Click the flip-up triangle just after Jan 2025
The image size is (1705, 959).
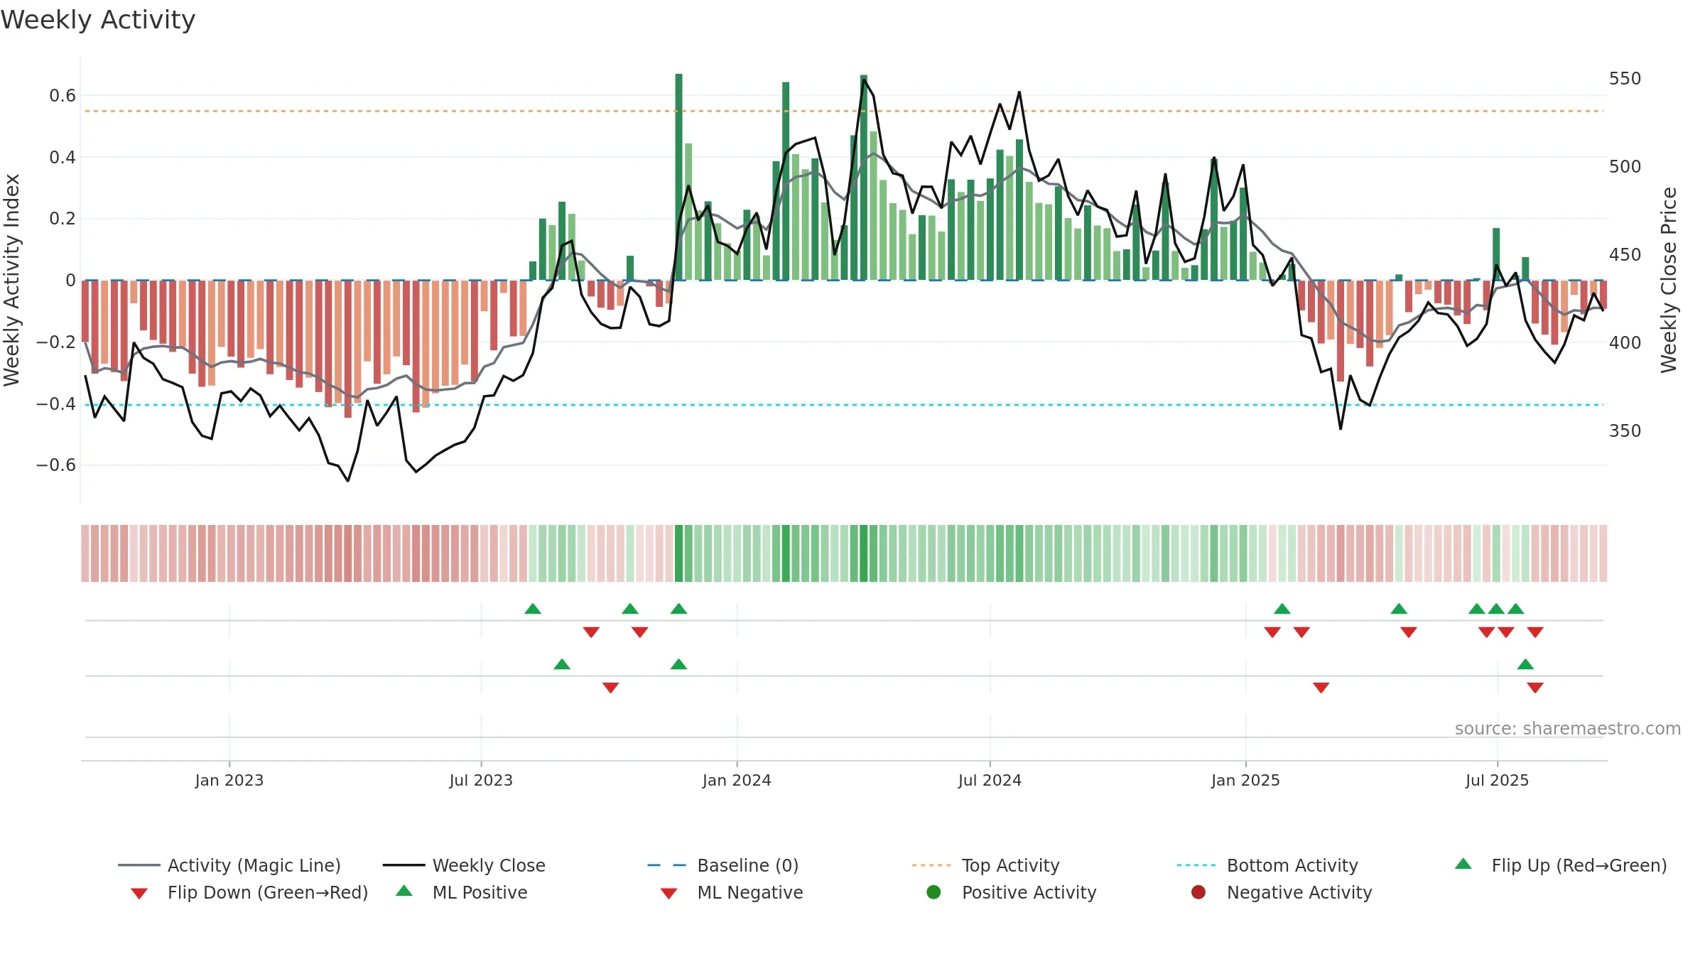pyautogui.click(x=1282, y=608)
